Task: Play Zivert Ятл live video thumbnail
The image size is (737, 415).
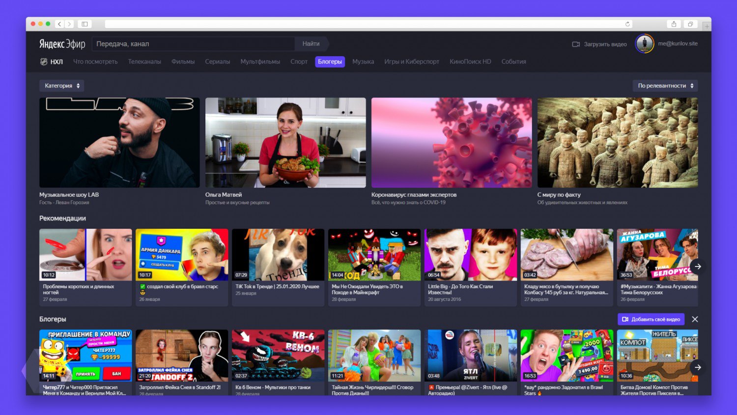Action: tap(471, 356)
